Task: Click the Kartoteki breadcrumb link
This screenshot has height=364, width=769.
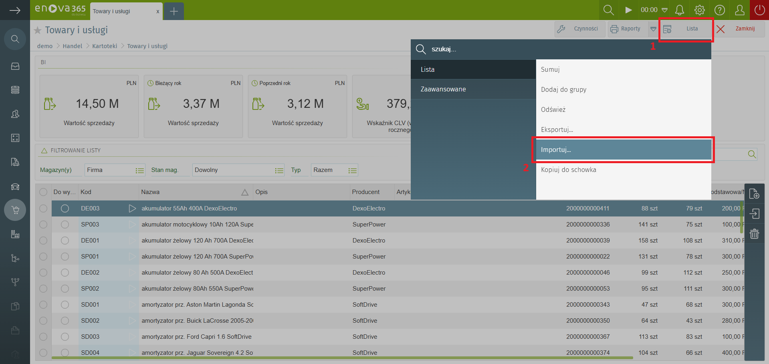Action: pyautogui.click(x=105, y=46)
